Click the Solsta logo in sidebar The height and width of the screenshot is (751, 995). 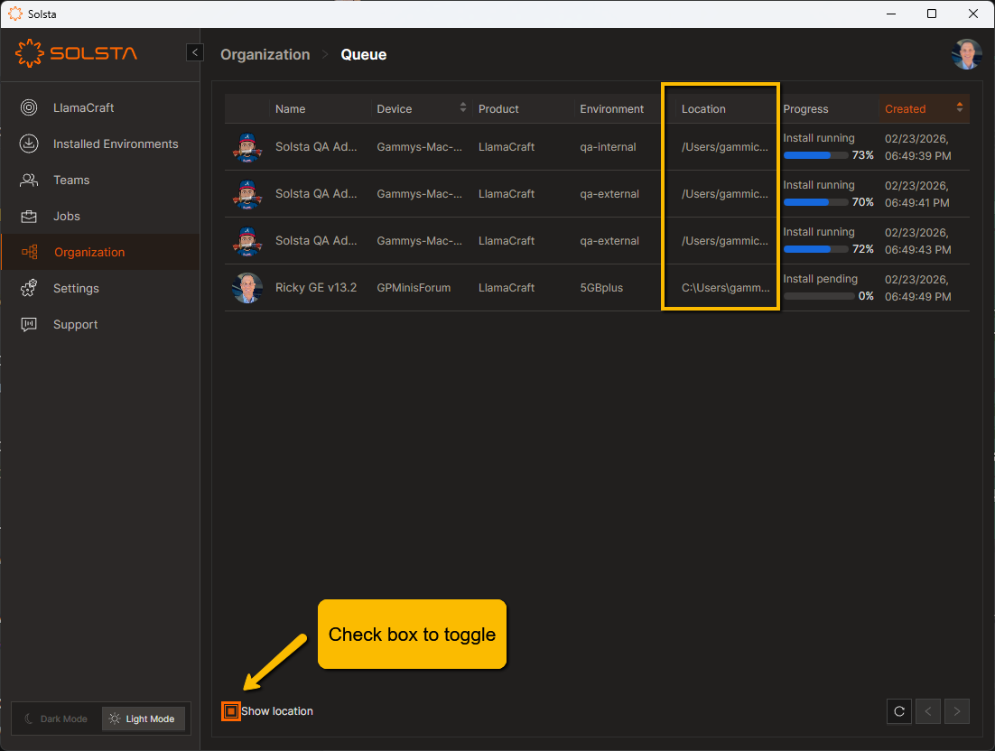pos(76,53)
